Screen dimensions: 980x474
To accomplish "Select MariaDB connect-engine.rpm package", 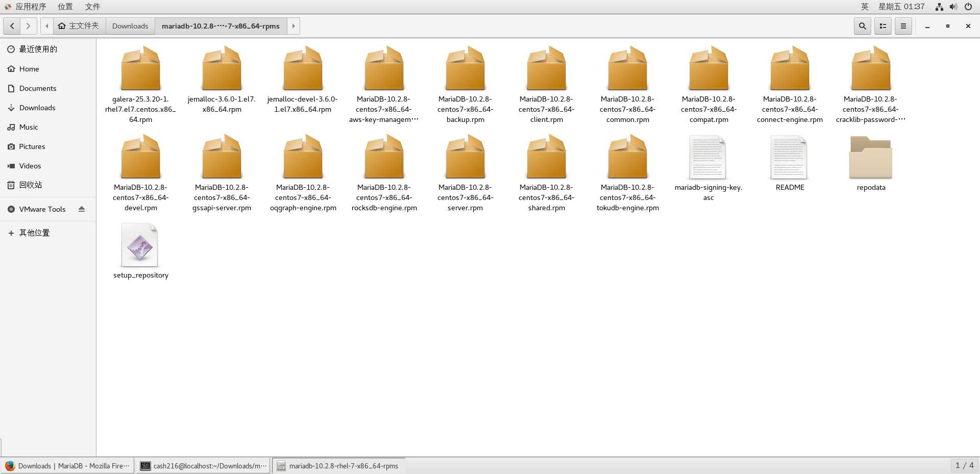I will coord(790,85).
